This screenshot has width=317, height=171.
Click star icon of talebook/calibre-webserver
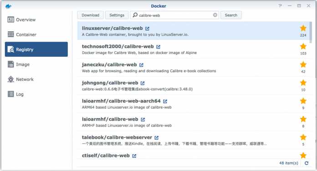pyautogui.click(x=303, y=137)
